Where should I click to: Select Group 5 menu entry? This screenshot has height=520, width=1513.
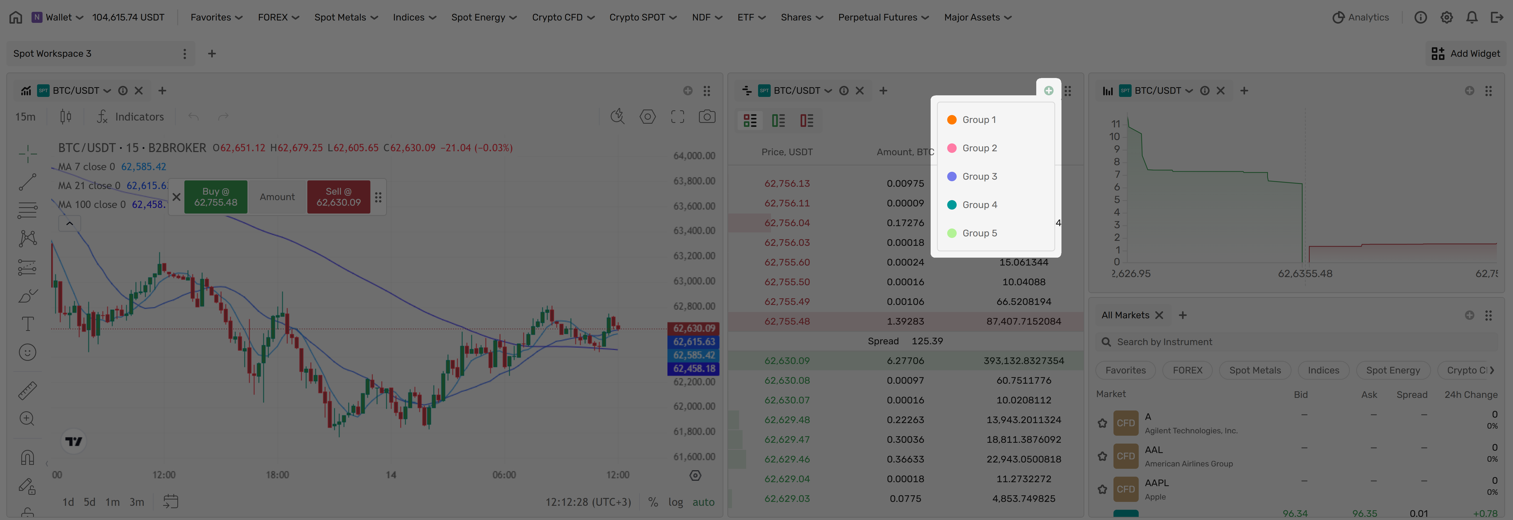coord(996,233)
